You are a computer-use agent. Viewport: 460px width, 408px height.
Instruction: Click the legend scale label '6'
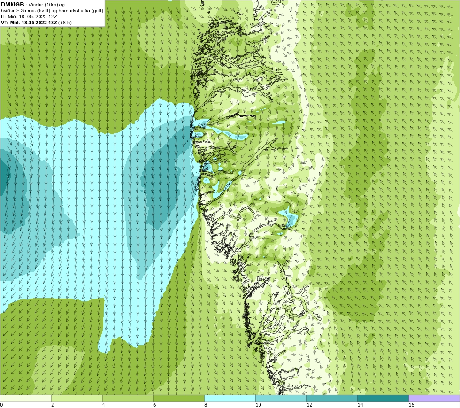[x=155, y=405]
